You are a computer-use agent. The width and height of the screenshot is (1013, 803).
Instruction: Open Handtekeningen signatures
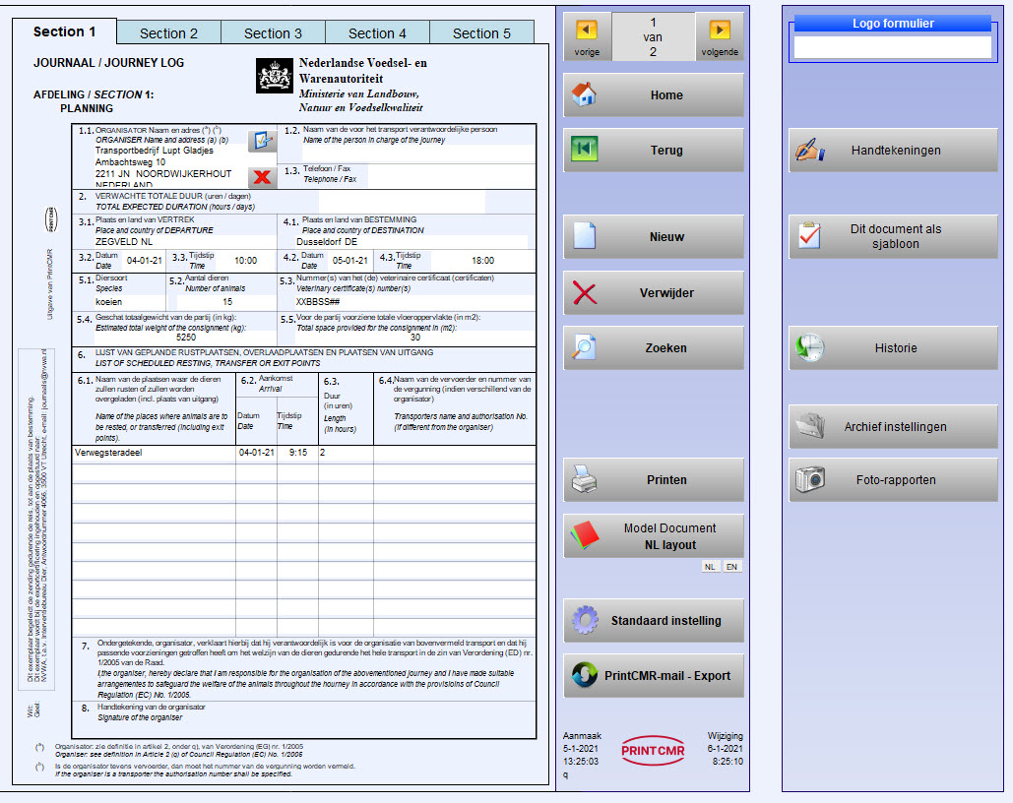(x=894, y=151)
